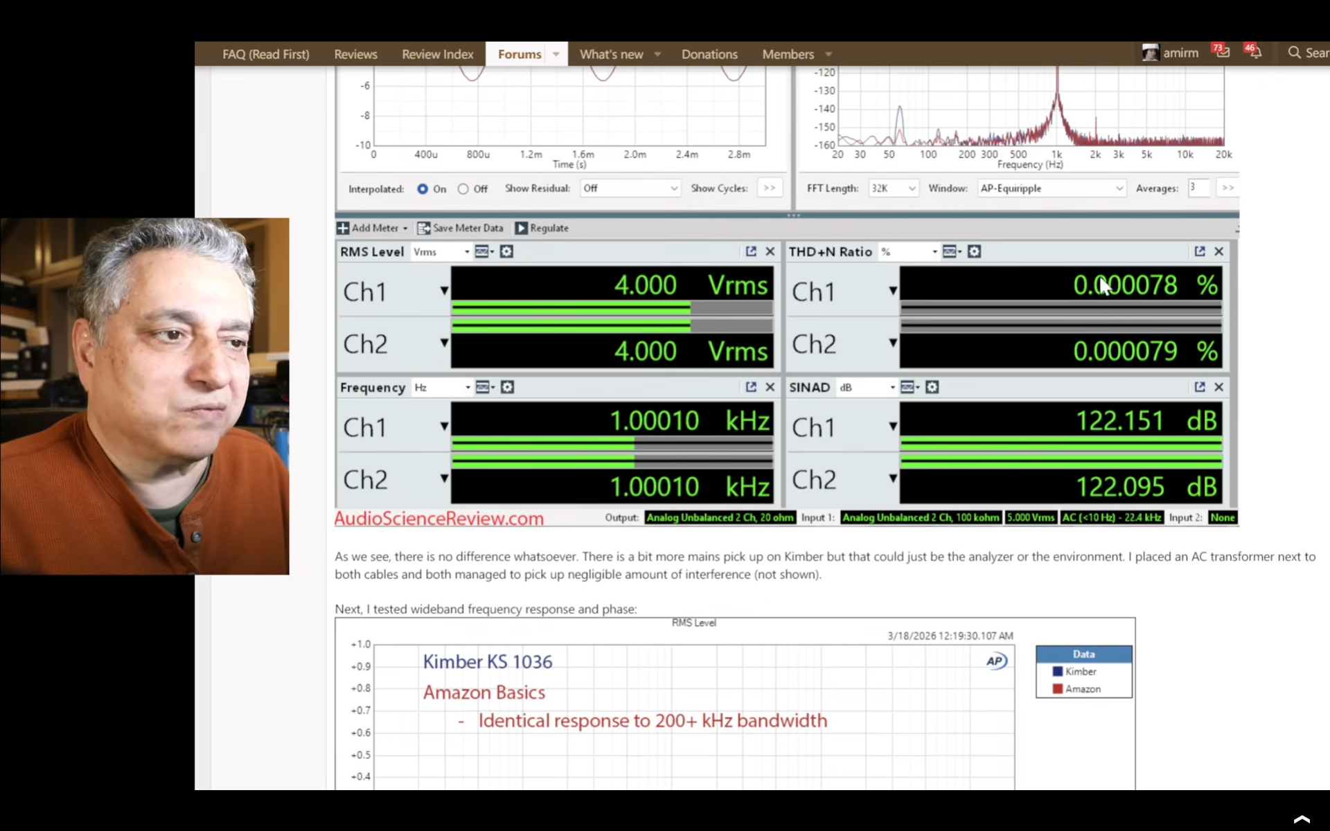The width and height of the screenshot is (1330, 831).
Task: Open the Review Index menu
Action: pos(437,54)
